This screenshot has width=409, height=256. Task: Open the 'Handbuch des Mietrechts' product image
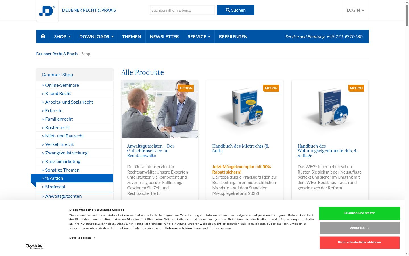pos(245,109)
